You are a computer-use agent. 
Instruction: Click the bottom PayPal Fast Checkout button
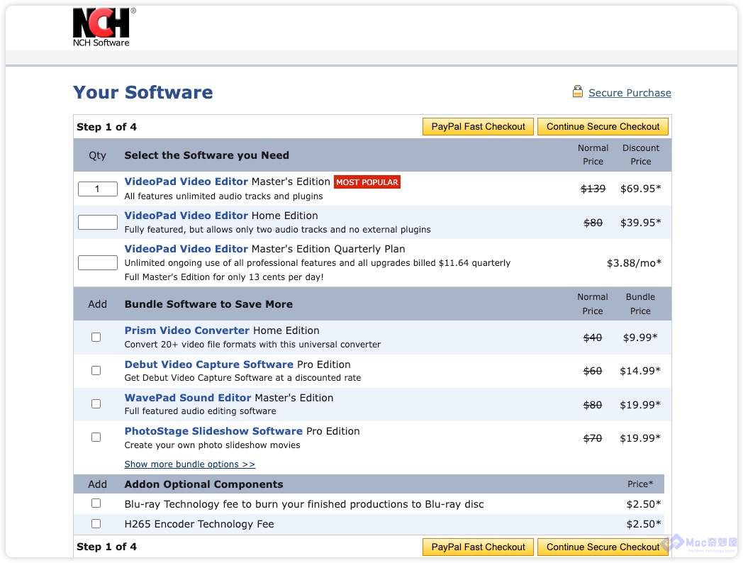pyautogui.click(x=478, y=547)
